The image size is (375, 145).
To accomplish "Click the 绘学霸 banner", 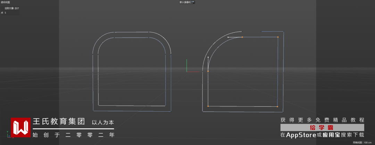I will click(x=322, y=127).
